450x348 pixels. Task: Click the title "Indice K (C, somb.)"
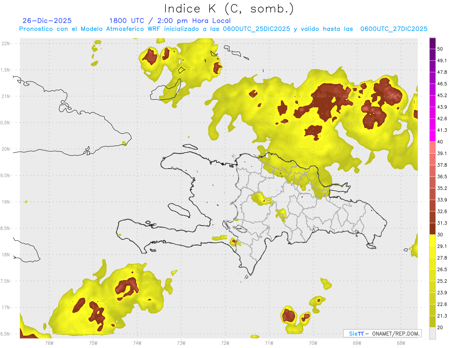click(229, 9)
